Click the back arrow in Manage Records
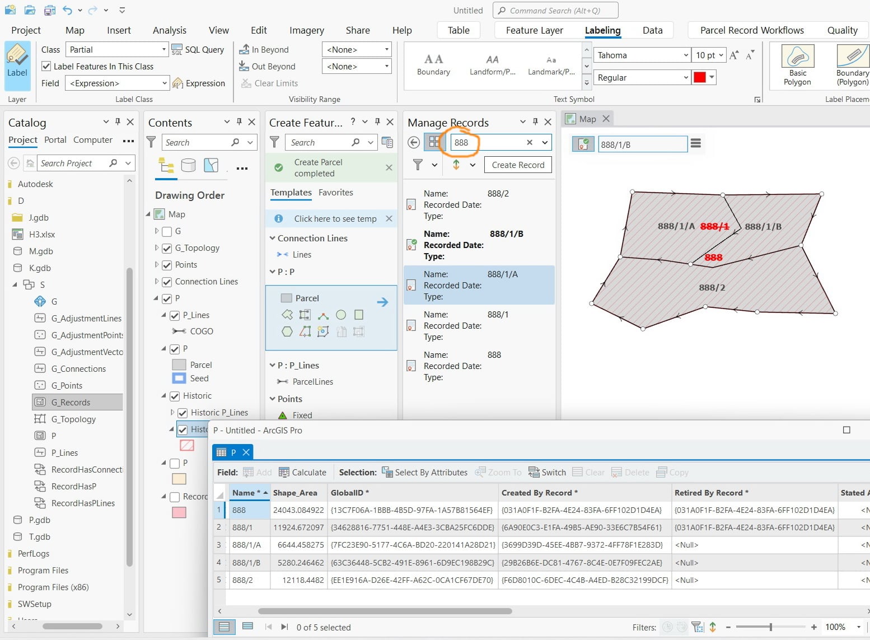870x640 pixels. click(414, 143)
